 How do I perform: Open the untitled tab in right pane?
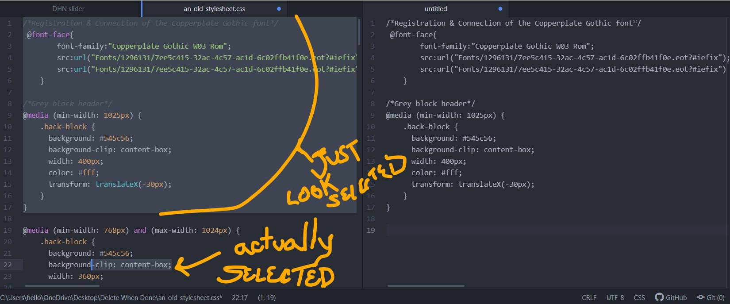coord(436,9)
